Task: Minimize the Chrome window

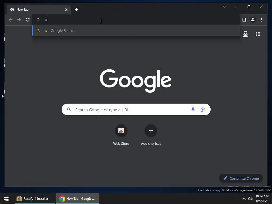Action: tap(237, 7)
